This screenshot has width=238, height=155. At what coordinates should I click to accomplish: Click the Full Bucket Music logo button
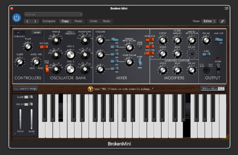(x=25, y=89)
